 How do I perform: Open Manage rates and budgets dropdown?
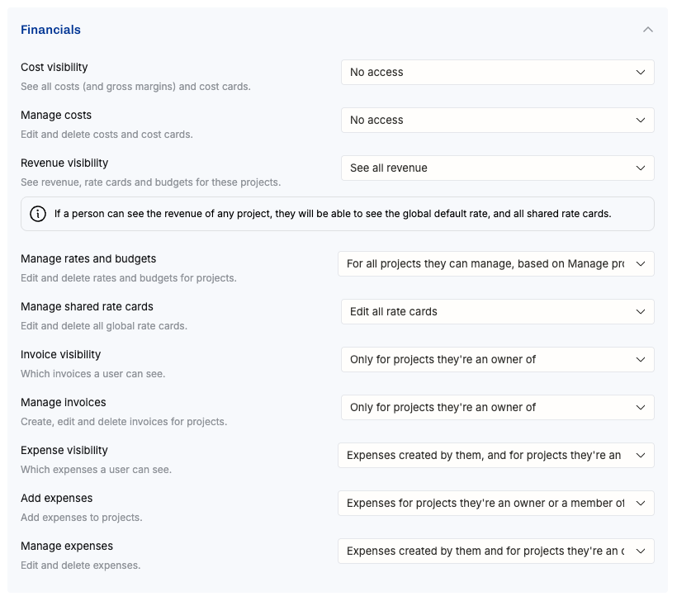pos(495,264)
